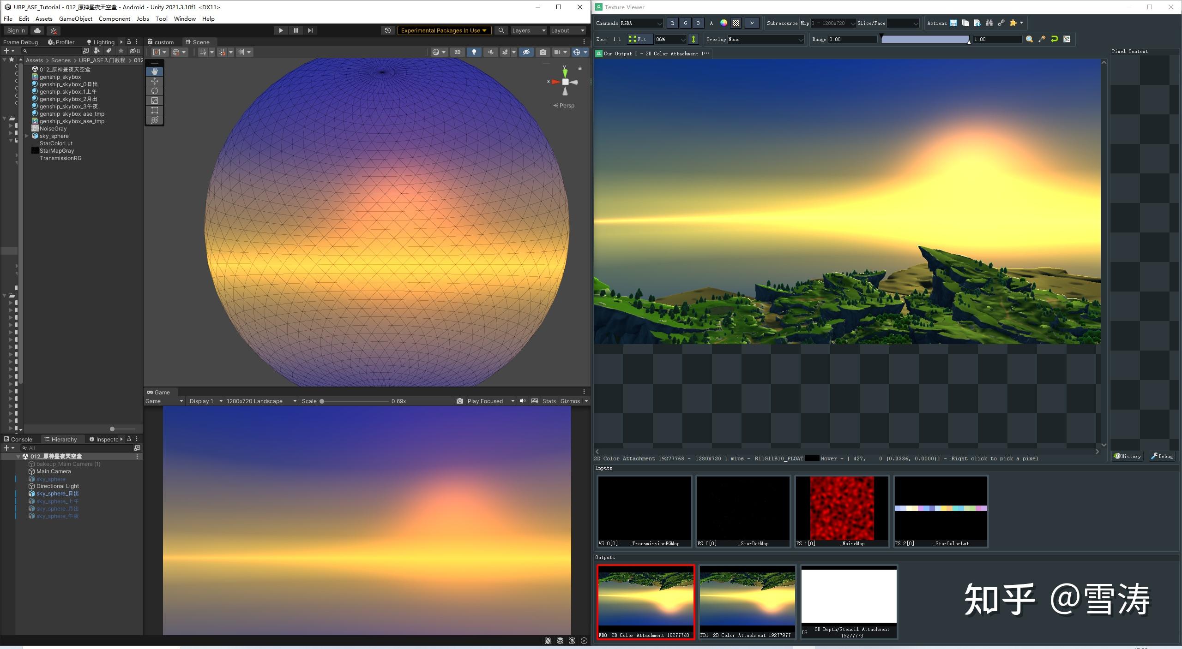Click the zoom magnifier icon near the Range slider
1182x649 pixels.
pos(1029,39)
